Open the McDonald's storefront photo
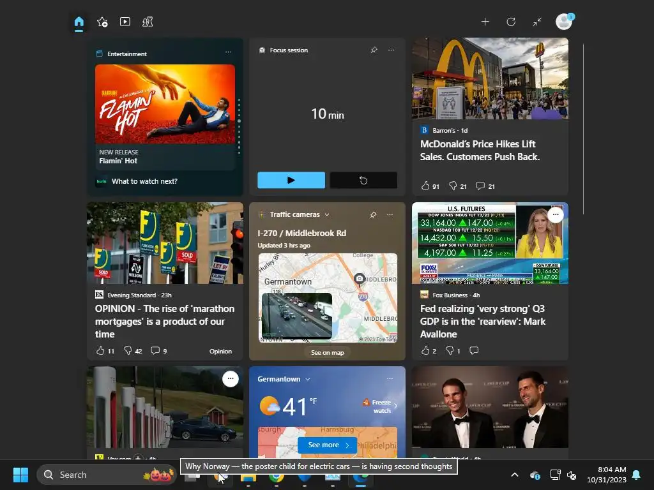Screen dimensions: 654x490 pyautogui.click(x=490, y=78)
